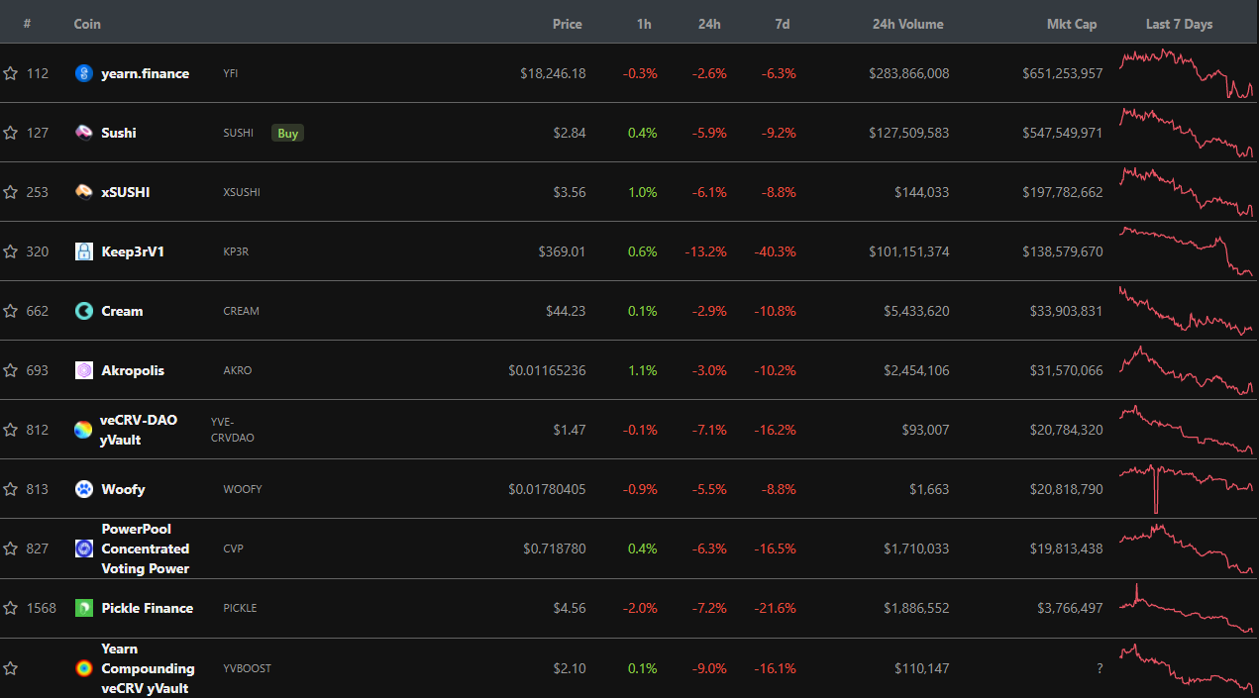Mark Akropolis as favorite with star
This screenshot has width=1259, height=698.
click(x=10, y=370)
